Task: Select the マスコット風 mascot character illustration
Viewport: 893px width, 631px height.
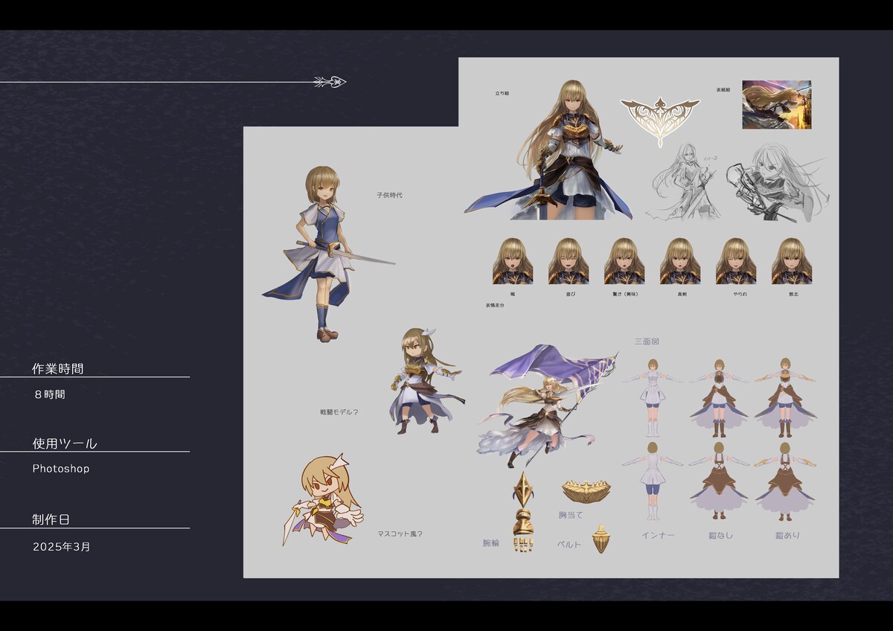Action: tap(324, 499)
